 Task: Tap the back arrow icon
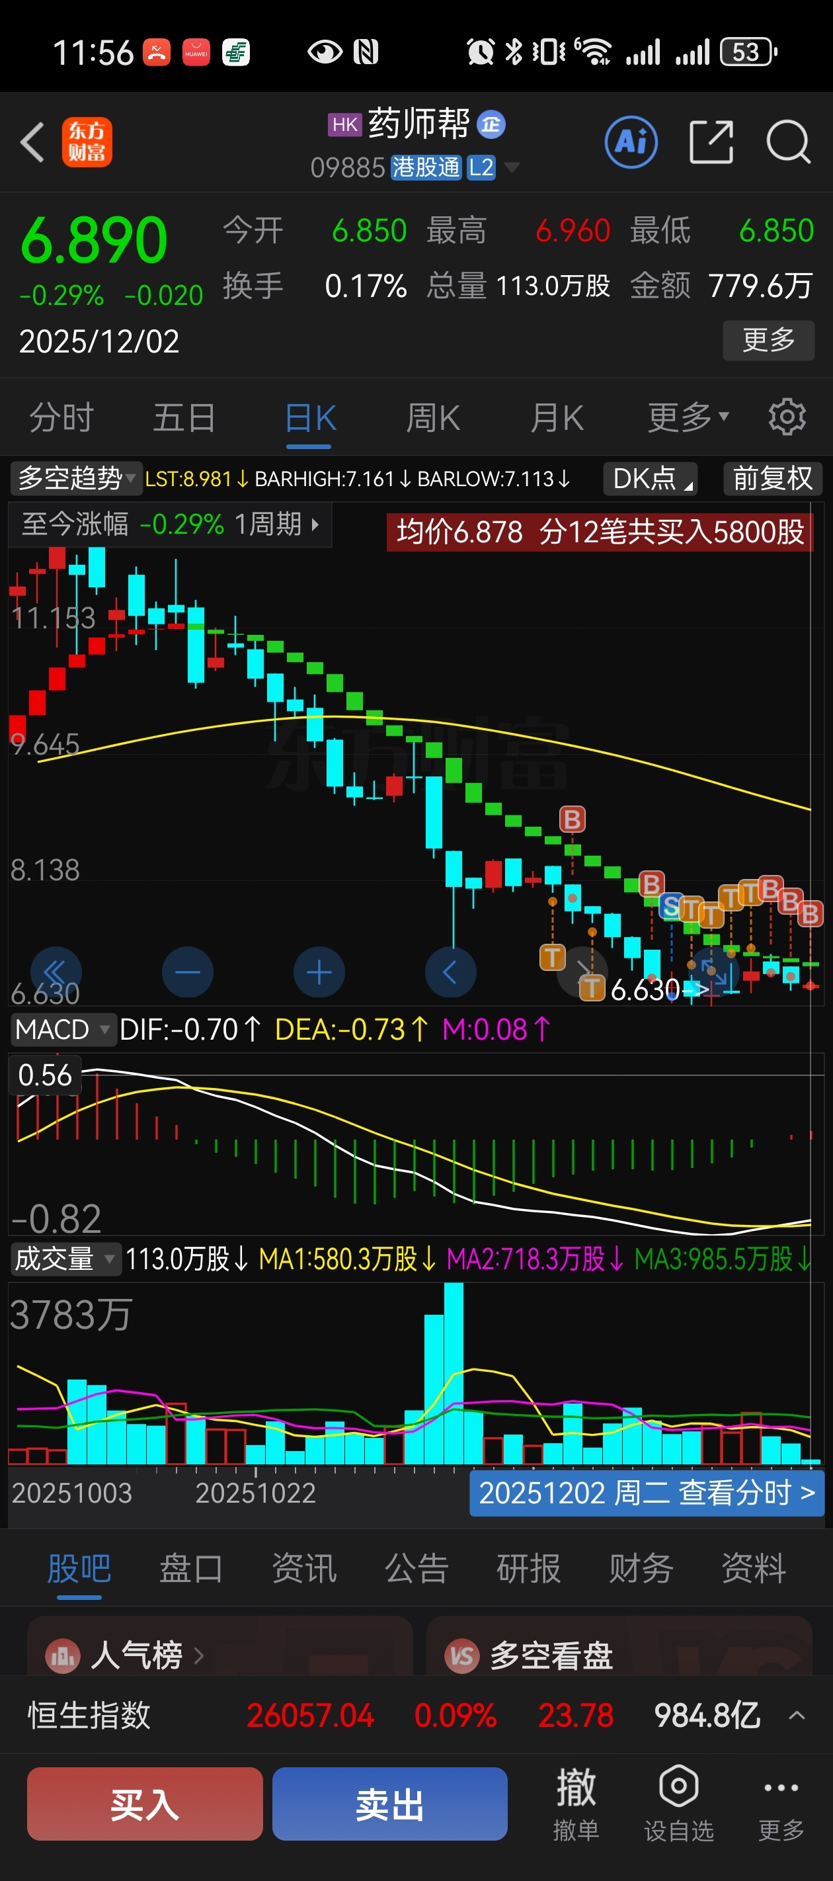[x=32, y=142]
